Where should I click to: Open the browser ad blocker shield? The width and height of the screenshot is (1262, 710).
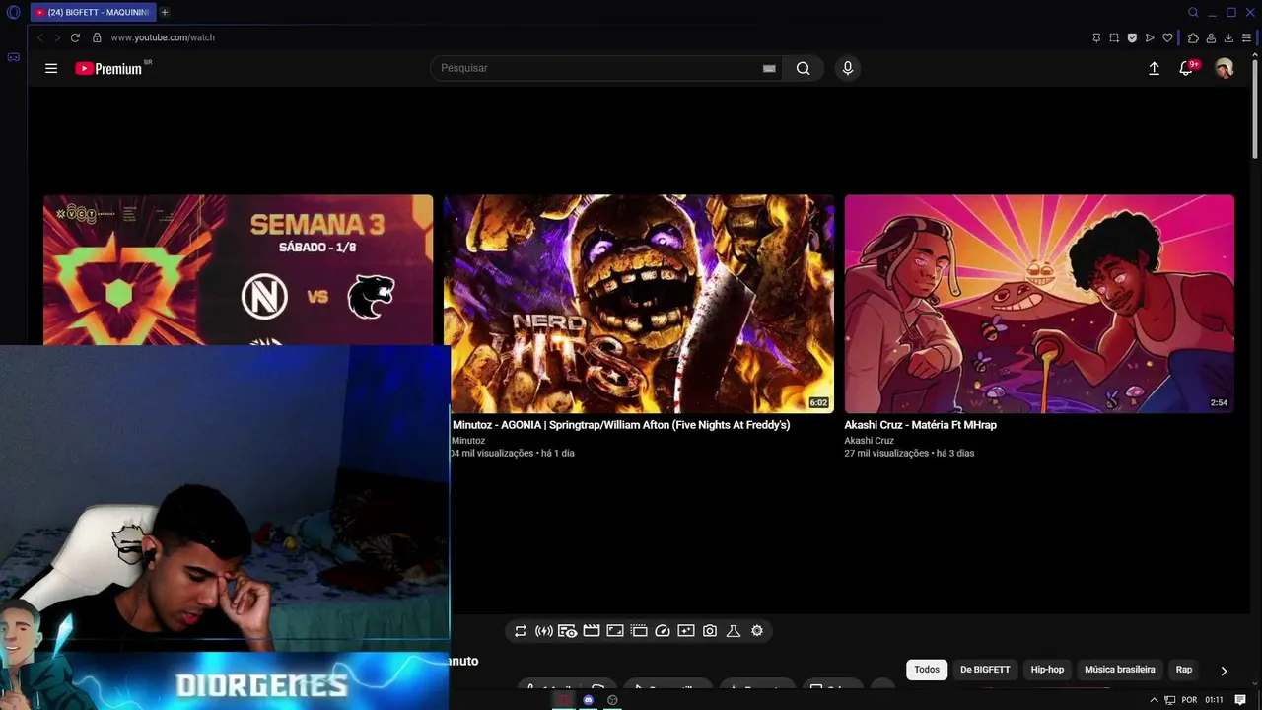tap(1132, 37)
